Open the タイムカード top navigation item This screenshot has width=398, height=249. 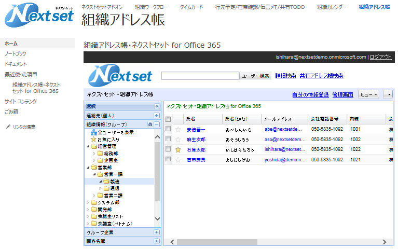(x=191, y=7)
